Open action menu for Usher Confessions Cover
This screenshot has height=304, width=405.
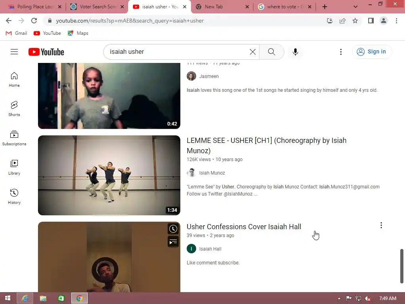381,225
